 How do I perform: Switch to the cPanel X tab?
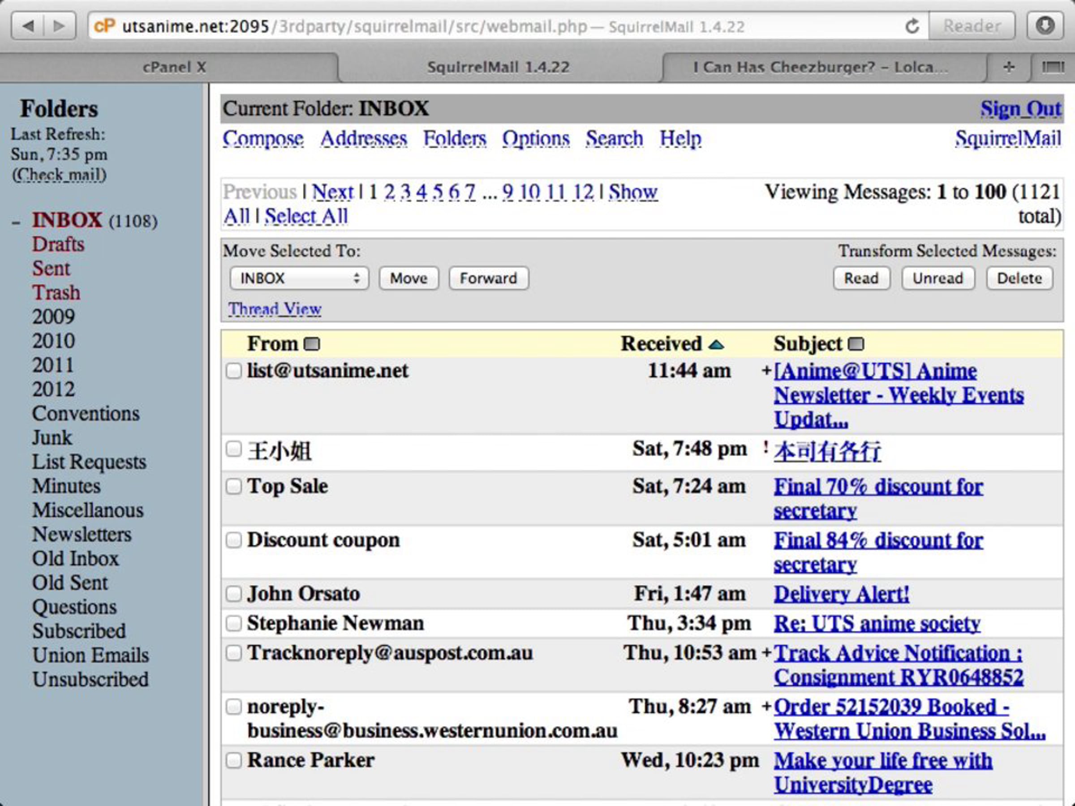[174, 67]
